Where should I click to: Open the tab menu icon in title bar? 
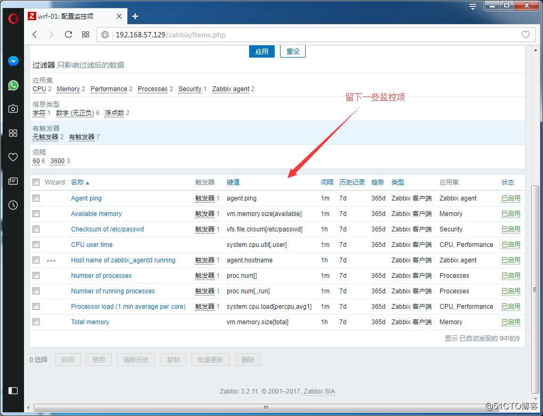(x=473, y=6)
